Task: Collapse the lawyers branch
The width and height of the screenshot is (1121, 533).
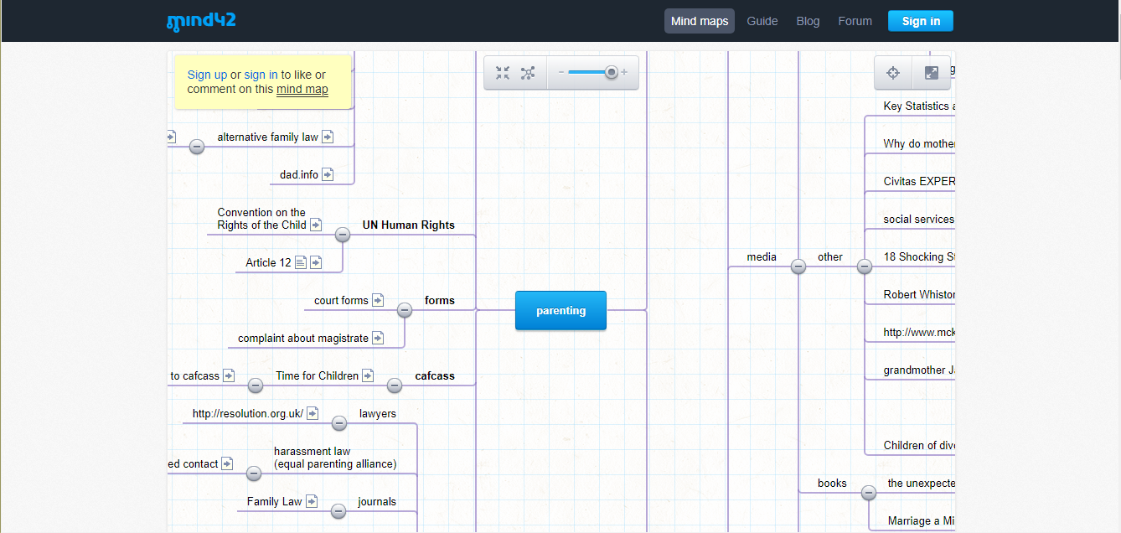Action: pyautogui.click(x=339, y=423)
